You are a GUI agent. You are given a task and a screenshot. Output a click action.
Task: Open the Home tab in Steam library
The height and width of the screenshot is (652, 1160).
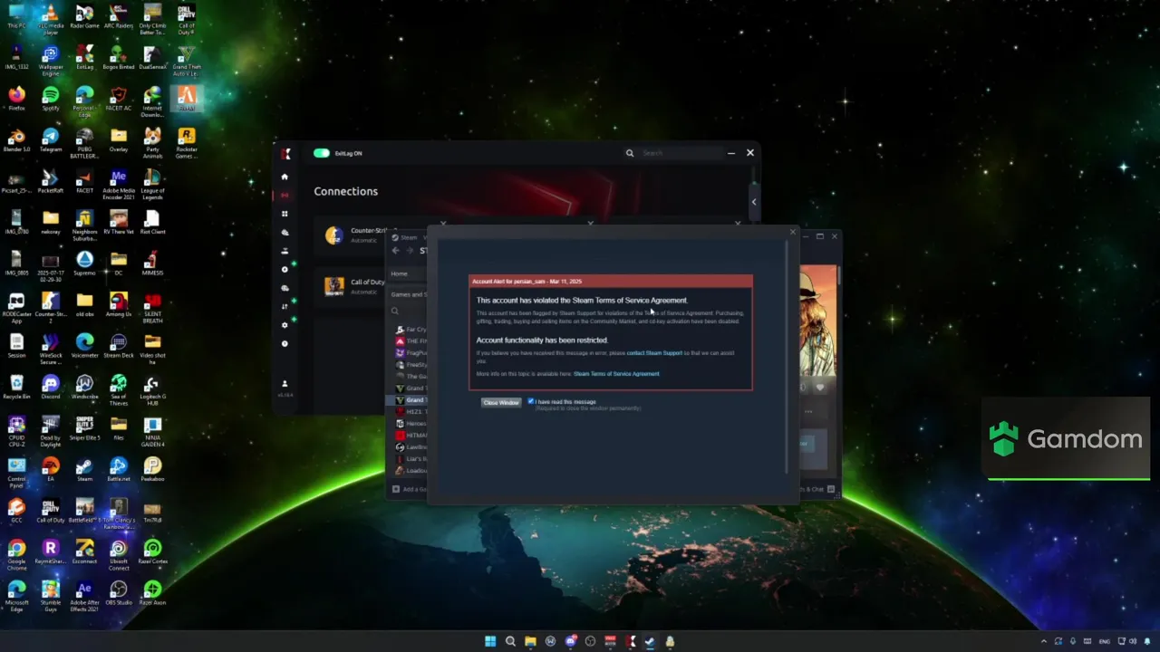399,273
